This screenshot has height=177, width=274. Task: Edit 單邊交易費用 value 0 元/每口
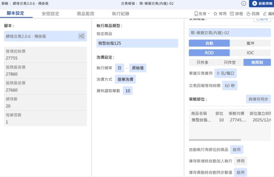pos(225,73)
